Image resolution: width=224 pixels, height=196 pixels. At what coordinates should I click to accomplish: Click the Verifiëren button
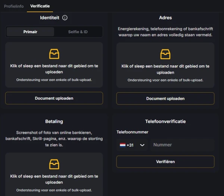165,162
